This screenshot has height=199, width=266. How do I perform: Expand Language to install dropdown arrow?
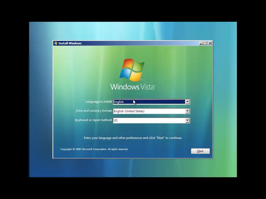[187, 102]
